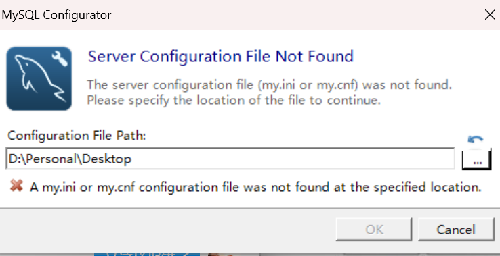
Task: Revert path using the blue undo arrow
Action: coord(475,139)
